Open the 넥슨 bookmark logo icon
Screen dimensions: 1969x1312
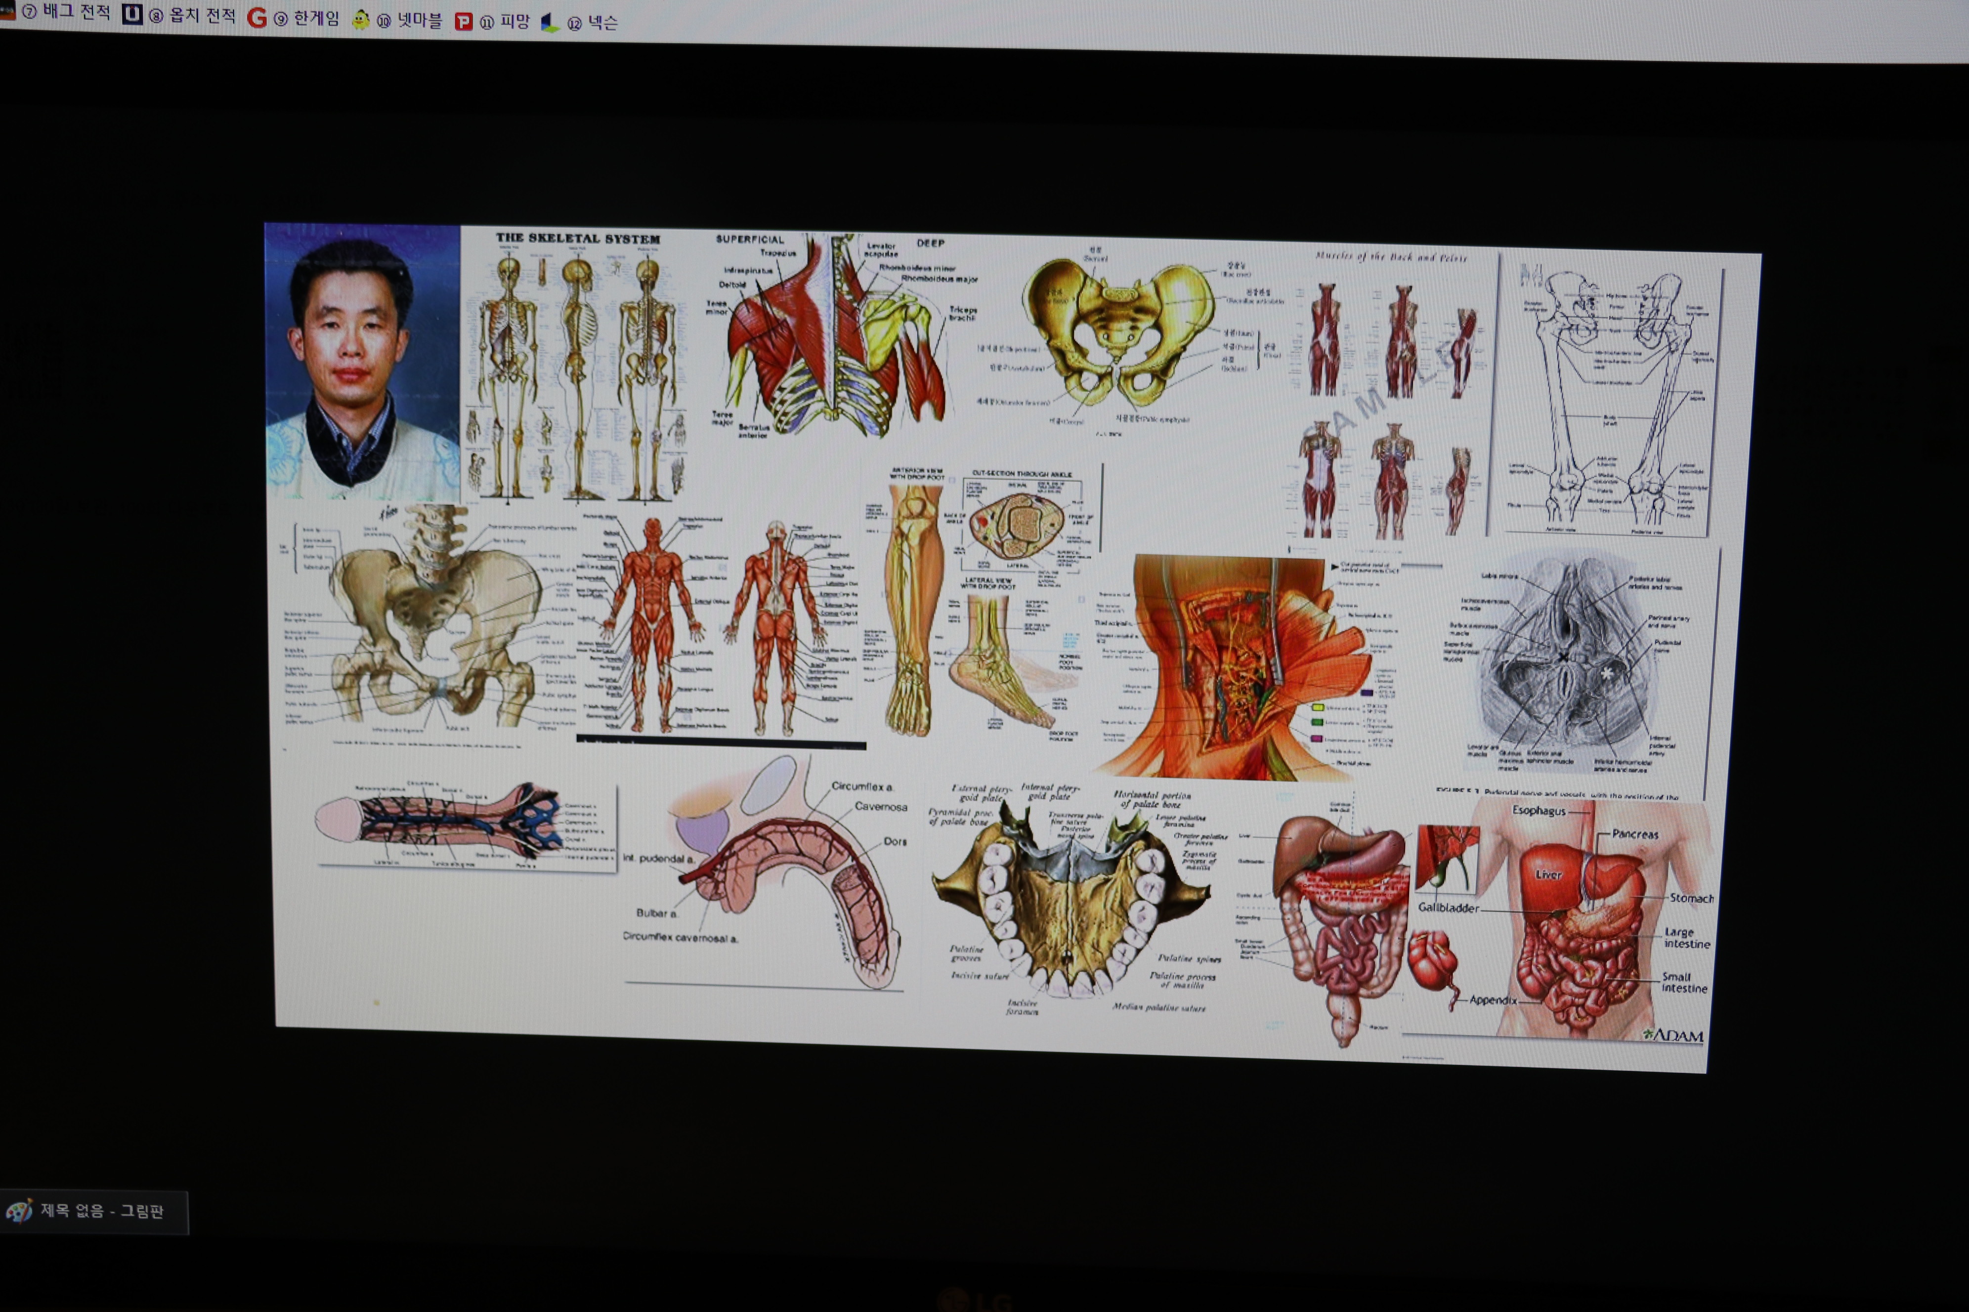click(549, 23)
